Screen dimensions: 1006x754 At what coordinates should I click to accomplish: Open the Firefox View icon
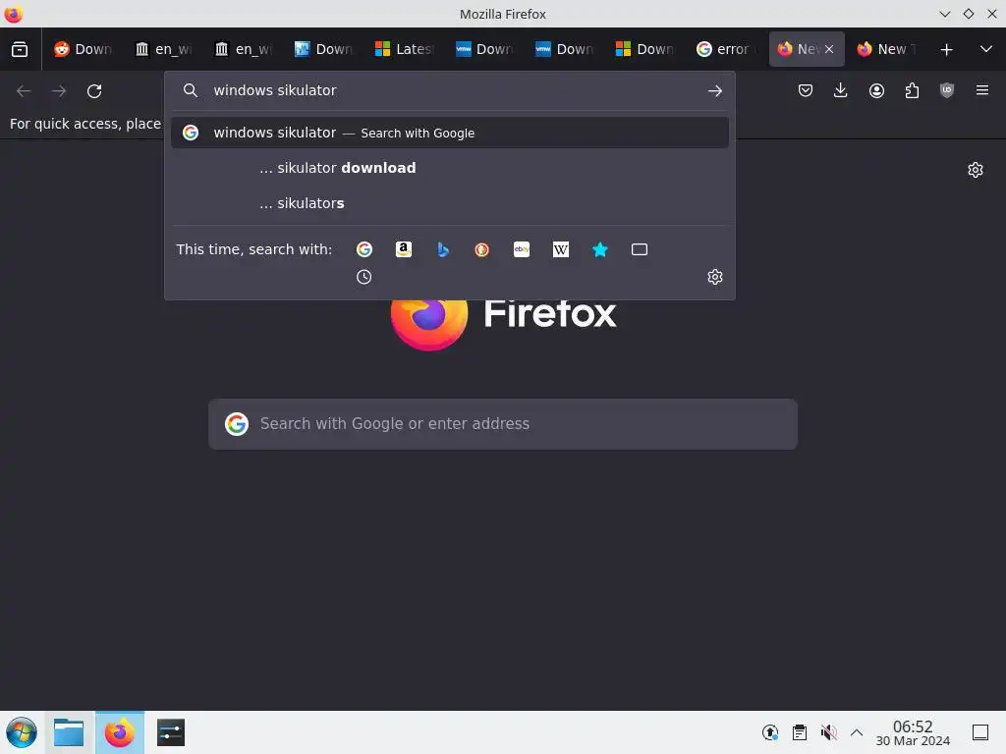[20, 49]
